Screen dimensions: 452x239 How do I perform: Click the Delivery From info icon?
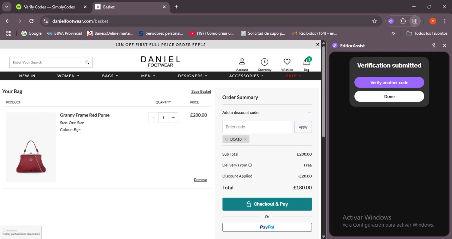(x=250, y=165)
